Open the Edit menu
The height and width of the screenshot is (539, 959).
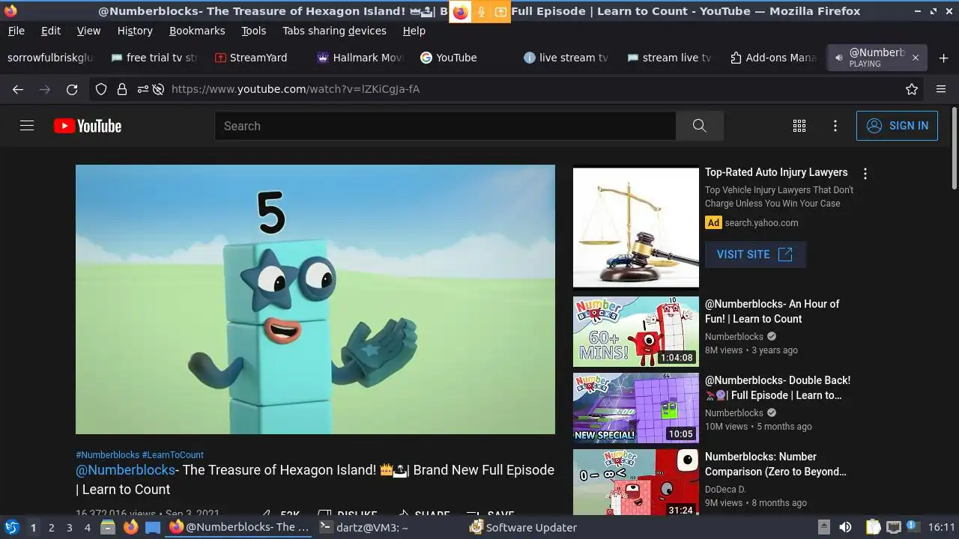click(x=51, y=31)
